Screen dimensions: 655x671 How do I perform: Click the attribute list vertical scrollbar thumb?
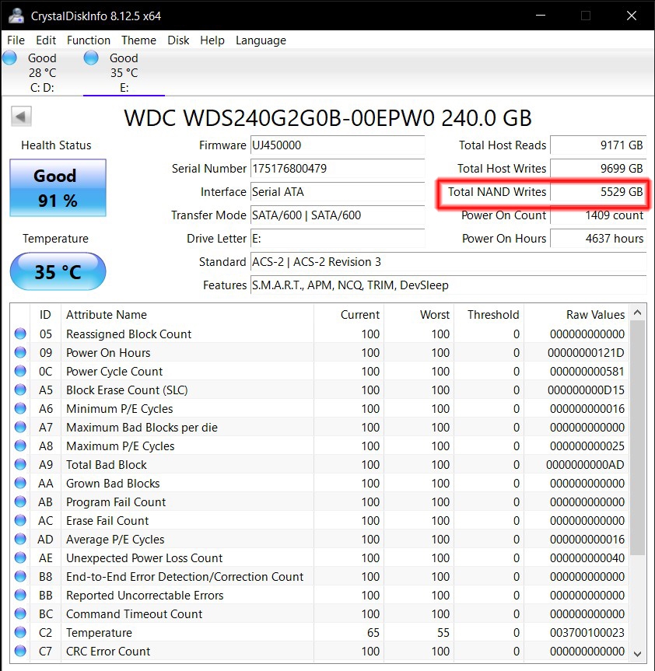pyautogui.click(x=637, y=437)
